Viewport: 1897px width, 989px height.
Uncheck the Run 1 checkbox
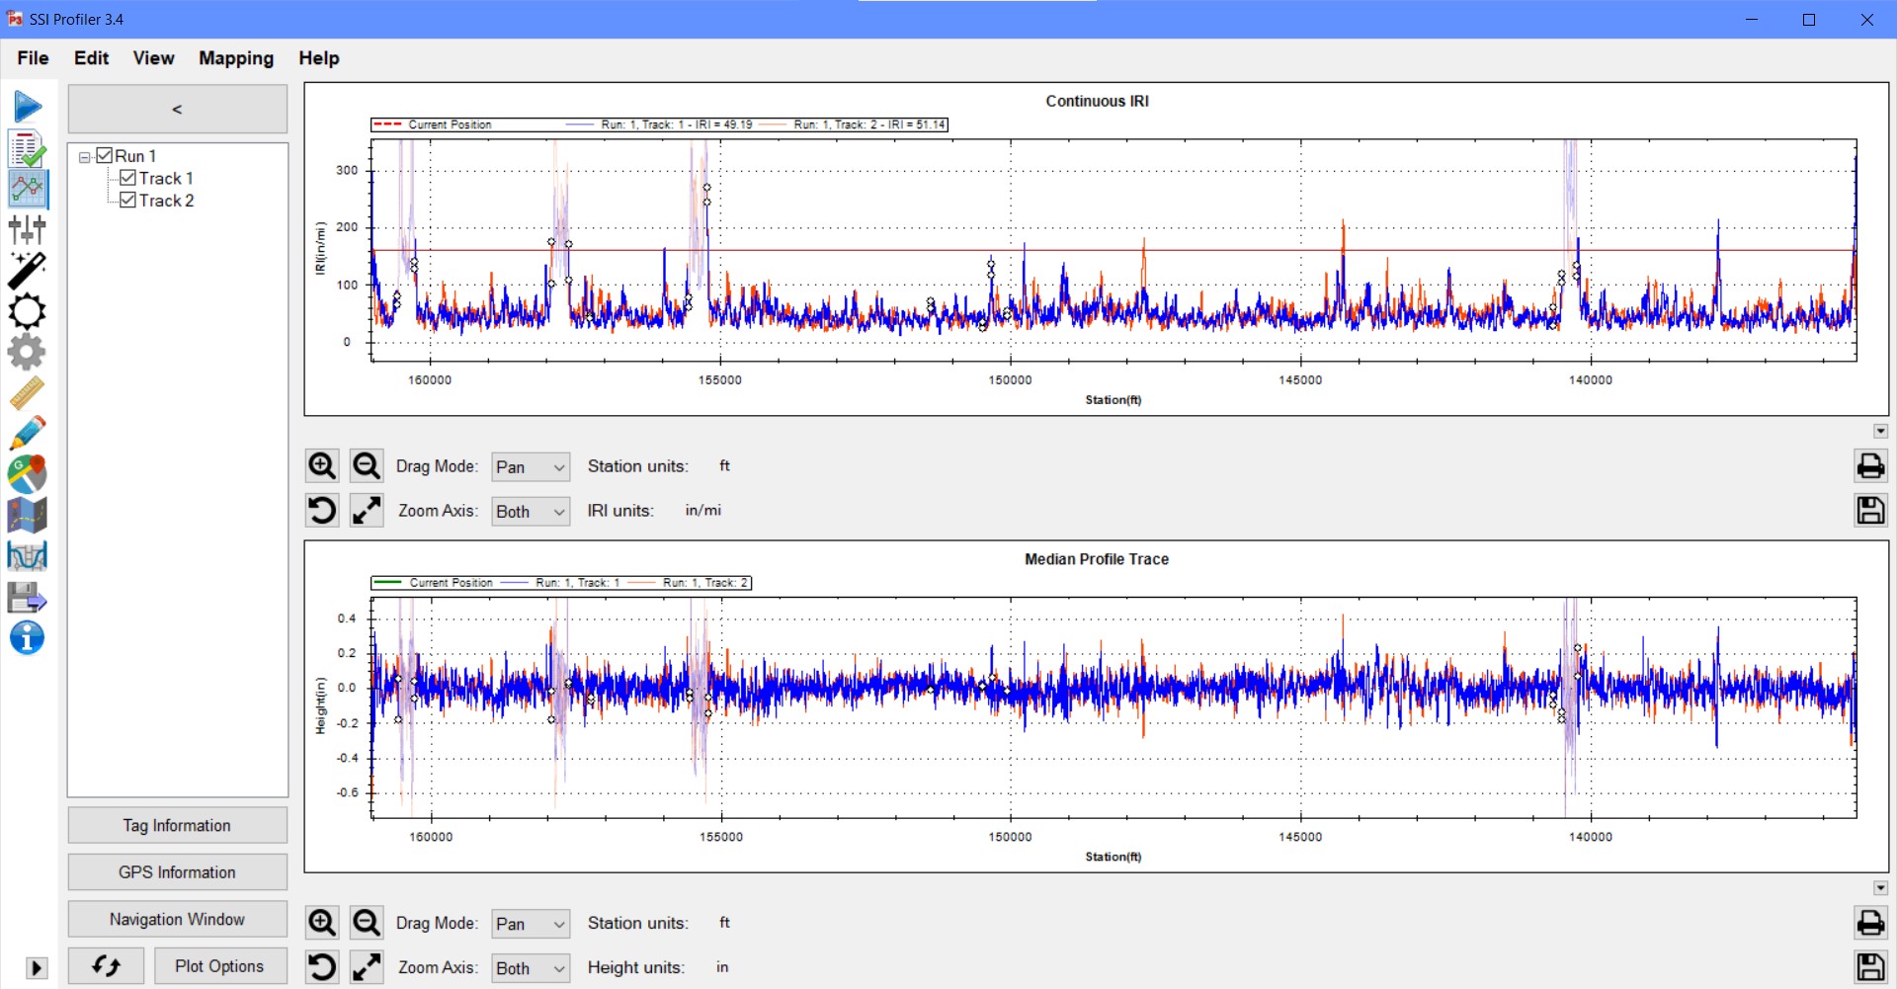(x=105, y=156)
